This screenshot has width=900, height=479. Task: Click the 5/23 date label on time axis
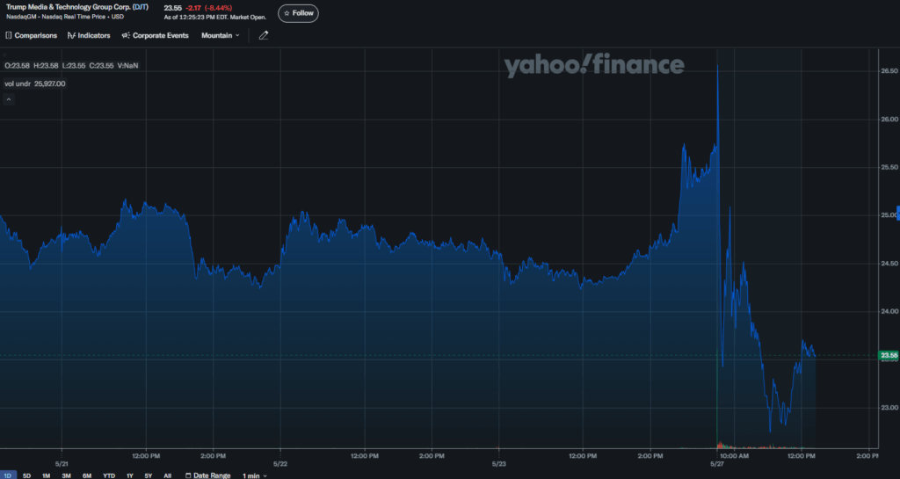[499, 463]
